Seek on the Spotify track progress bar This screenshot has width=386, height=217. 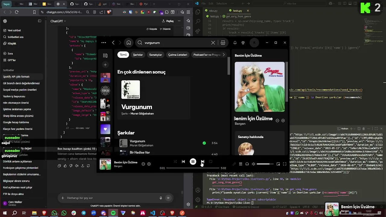click(193, 168)
